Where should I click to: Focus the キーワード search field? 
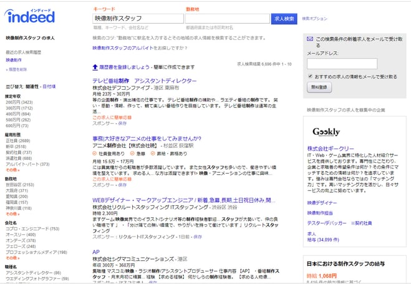[138, 19]
